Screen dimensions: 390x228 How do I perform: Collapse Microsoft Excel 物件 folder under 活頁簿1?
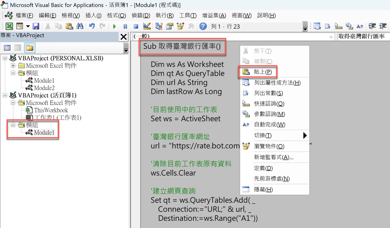13,103
